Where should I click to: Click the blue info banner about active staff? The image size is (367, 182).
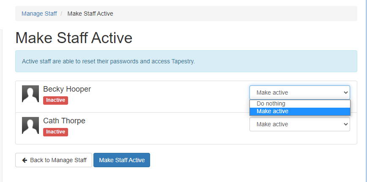pyautogui.click(x=186, y=61)
